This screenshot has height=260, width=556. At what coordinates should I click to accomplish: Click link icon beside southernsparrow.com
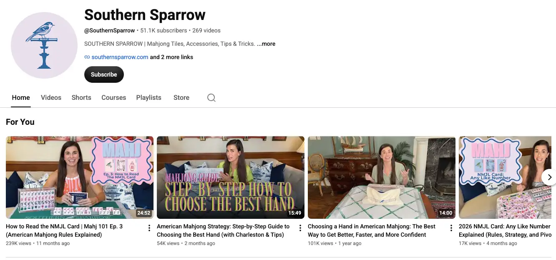87,57
